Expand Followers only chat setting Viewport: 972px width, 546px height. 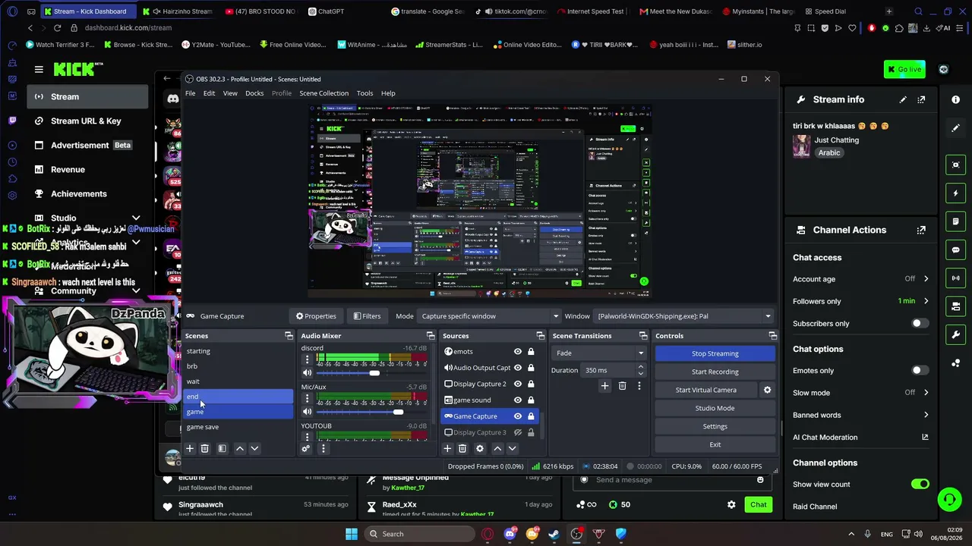pos(926,301)
